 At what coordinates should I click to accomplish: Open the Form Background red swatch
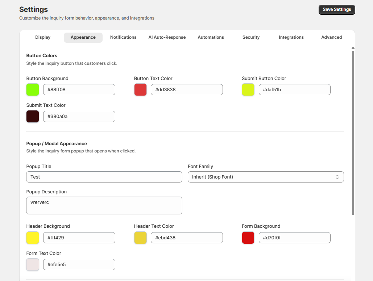coord(248,238)
